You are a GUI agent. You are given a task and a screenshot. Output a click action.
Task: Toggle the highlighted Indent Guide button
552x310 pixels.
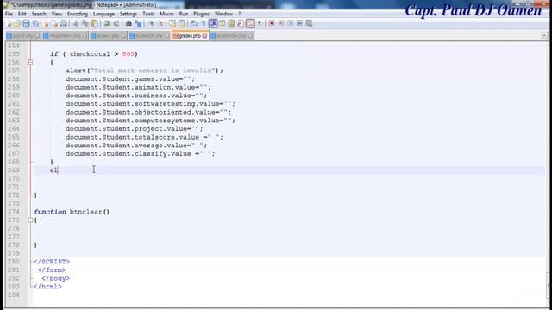(213, 23)
